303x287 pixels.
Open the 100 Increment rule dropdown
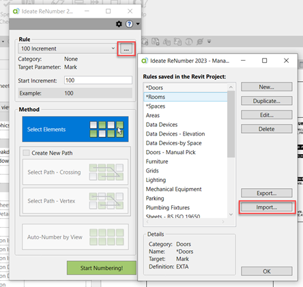[x=68, y=48]
